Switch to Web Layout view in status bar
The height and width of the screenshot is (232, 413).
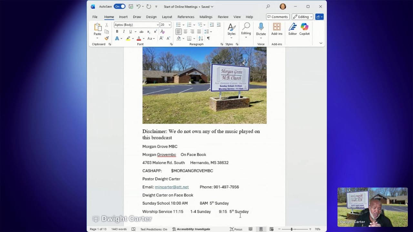tap(271, 229)
